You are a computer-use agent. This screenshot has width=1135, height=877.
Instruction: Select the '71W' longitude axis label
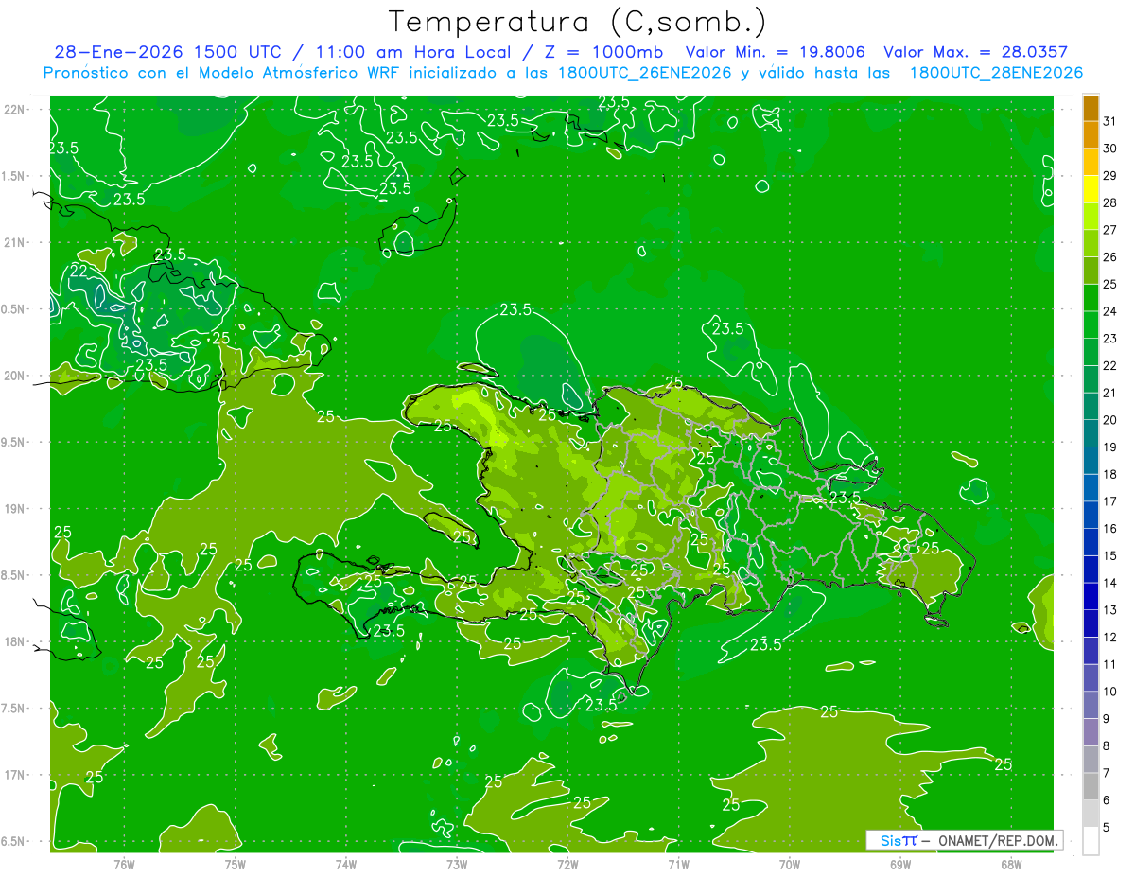tap(678, 865)
